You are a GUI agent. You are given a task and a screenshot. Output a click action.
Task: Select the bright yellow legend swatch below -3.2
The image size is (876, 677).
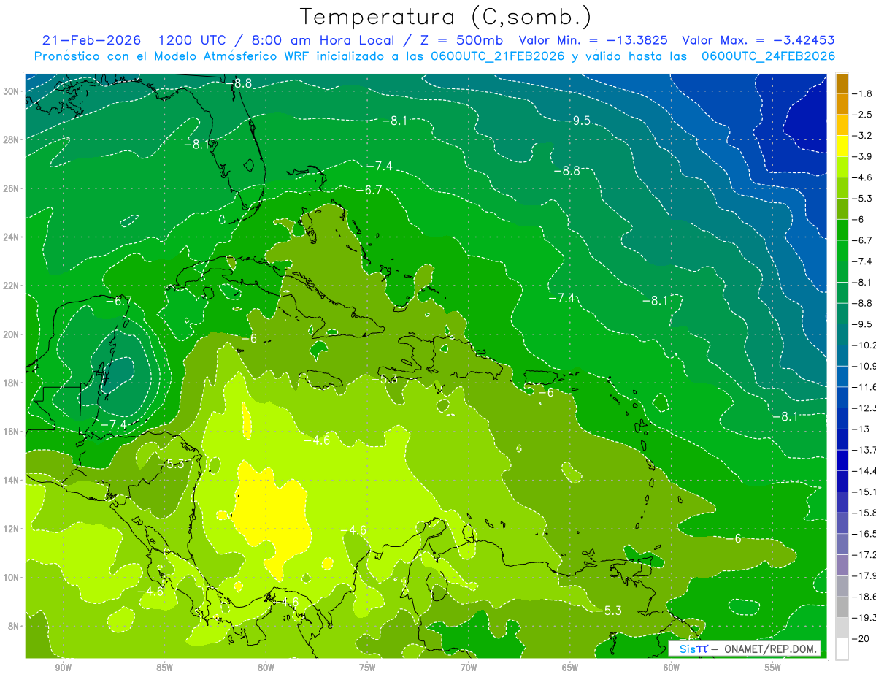pyautogui.click(x=842, y=146)
